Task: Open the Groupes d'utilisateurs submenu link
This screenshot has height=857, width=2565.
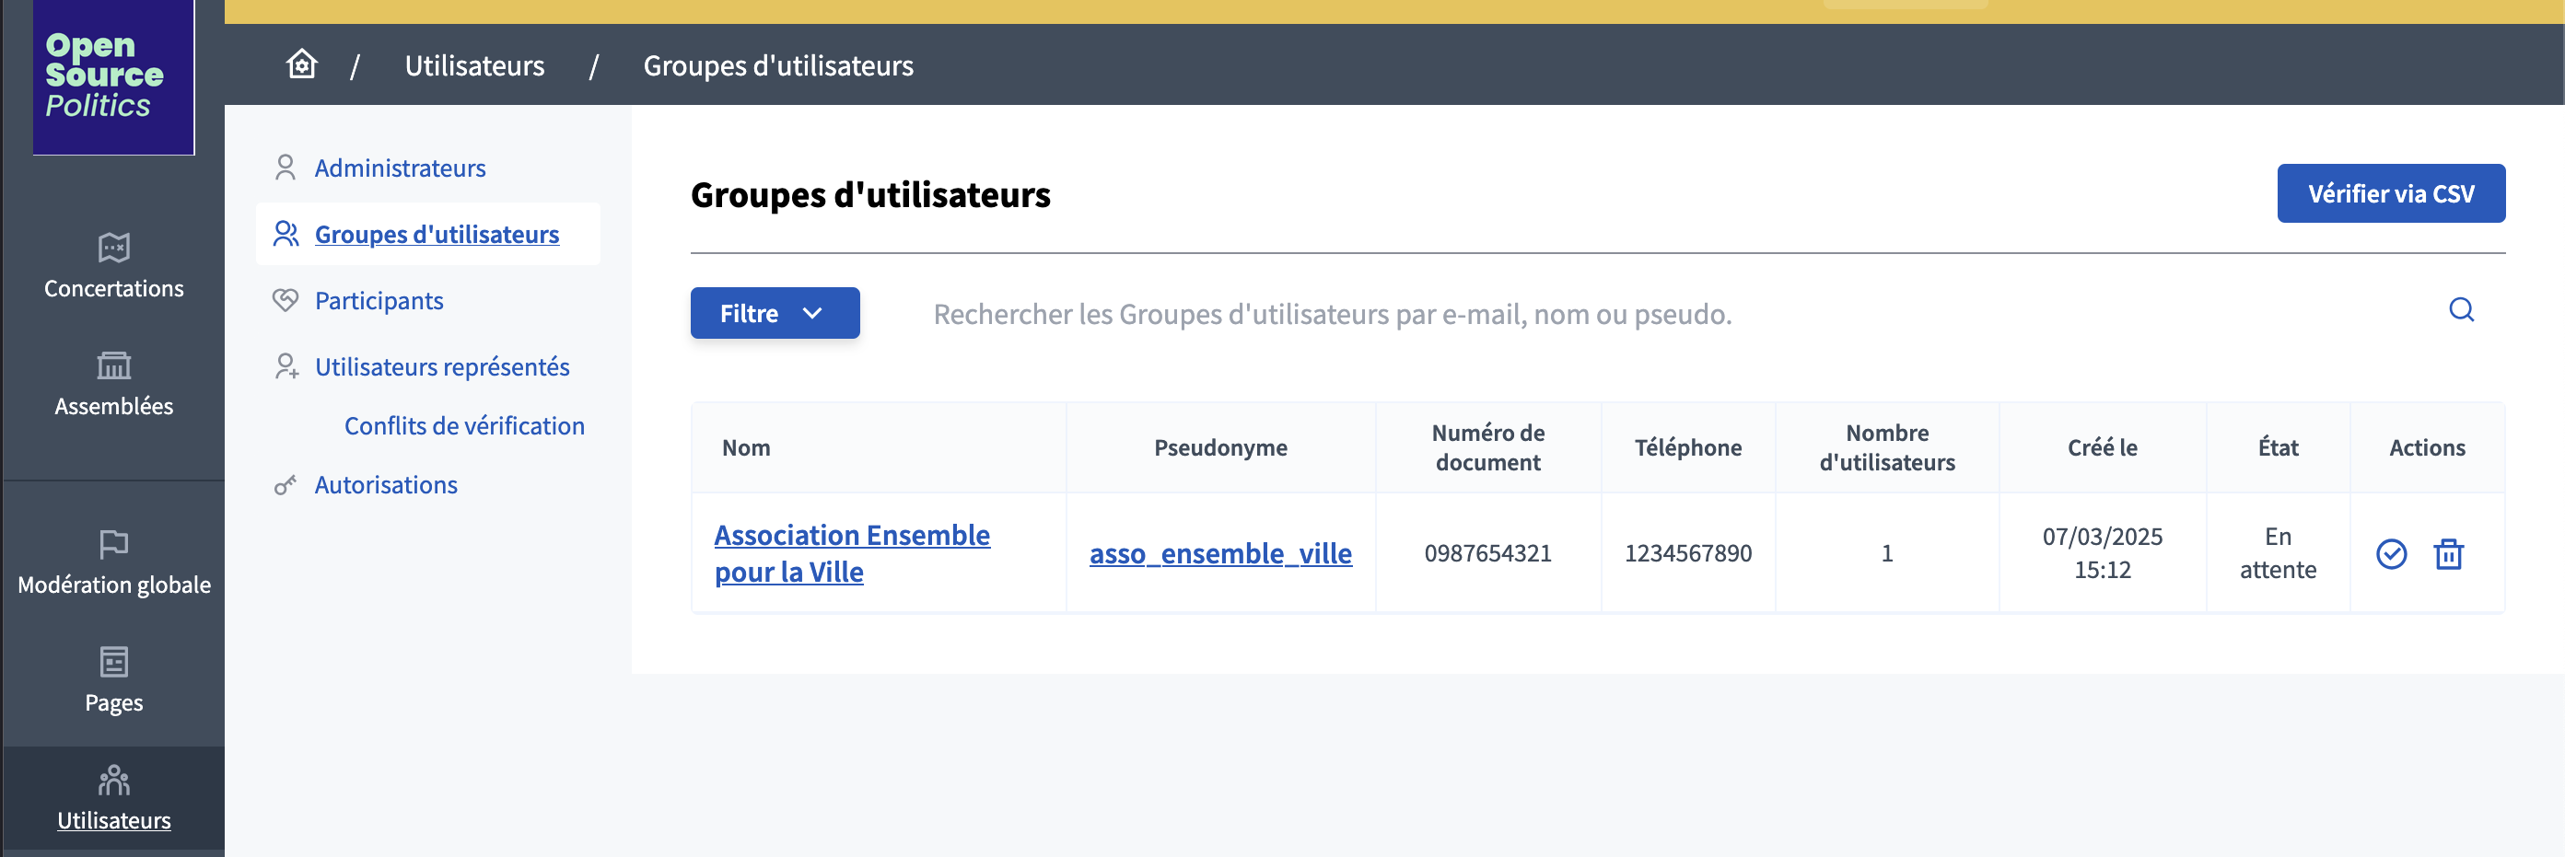Action: pyautogui.click(x=437, y=234)
